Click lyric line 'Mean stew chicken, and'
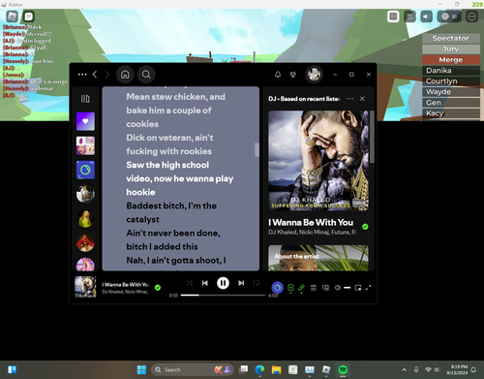This screenshot has height=379, width=484. point(176,97)
